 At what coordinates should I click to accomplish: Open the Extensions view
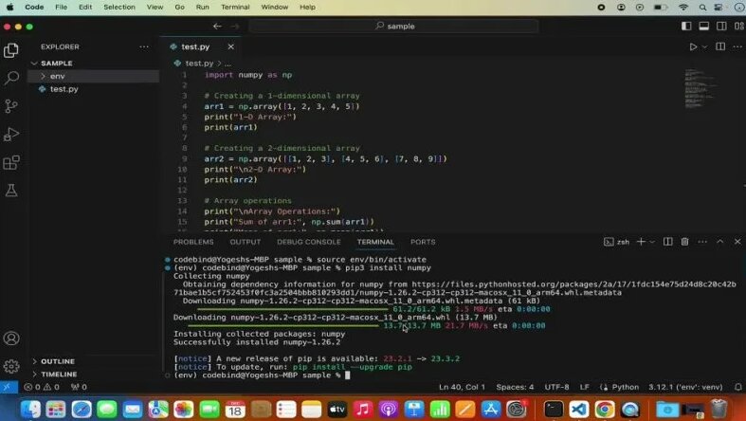tap(11, 163)
